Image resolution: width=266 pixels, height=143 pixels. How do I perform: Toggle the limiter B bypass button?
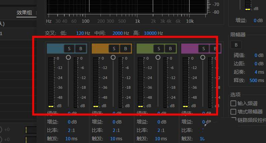pos(236,45)
